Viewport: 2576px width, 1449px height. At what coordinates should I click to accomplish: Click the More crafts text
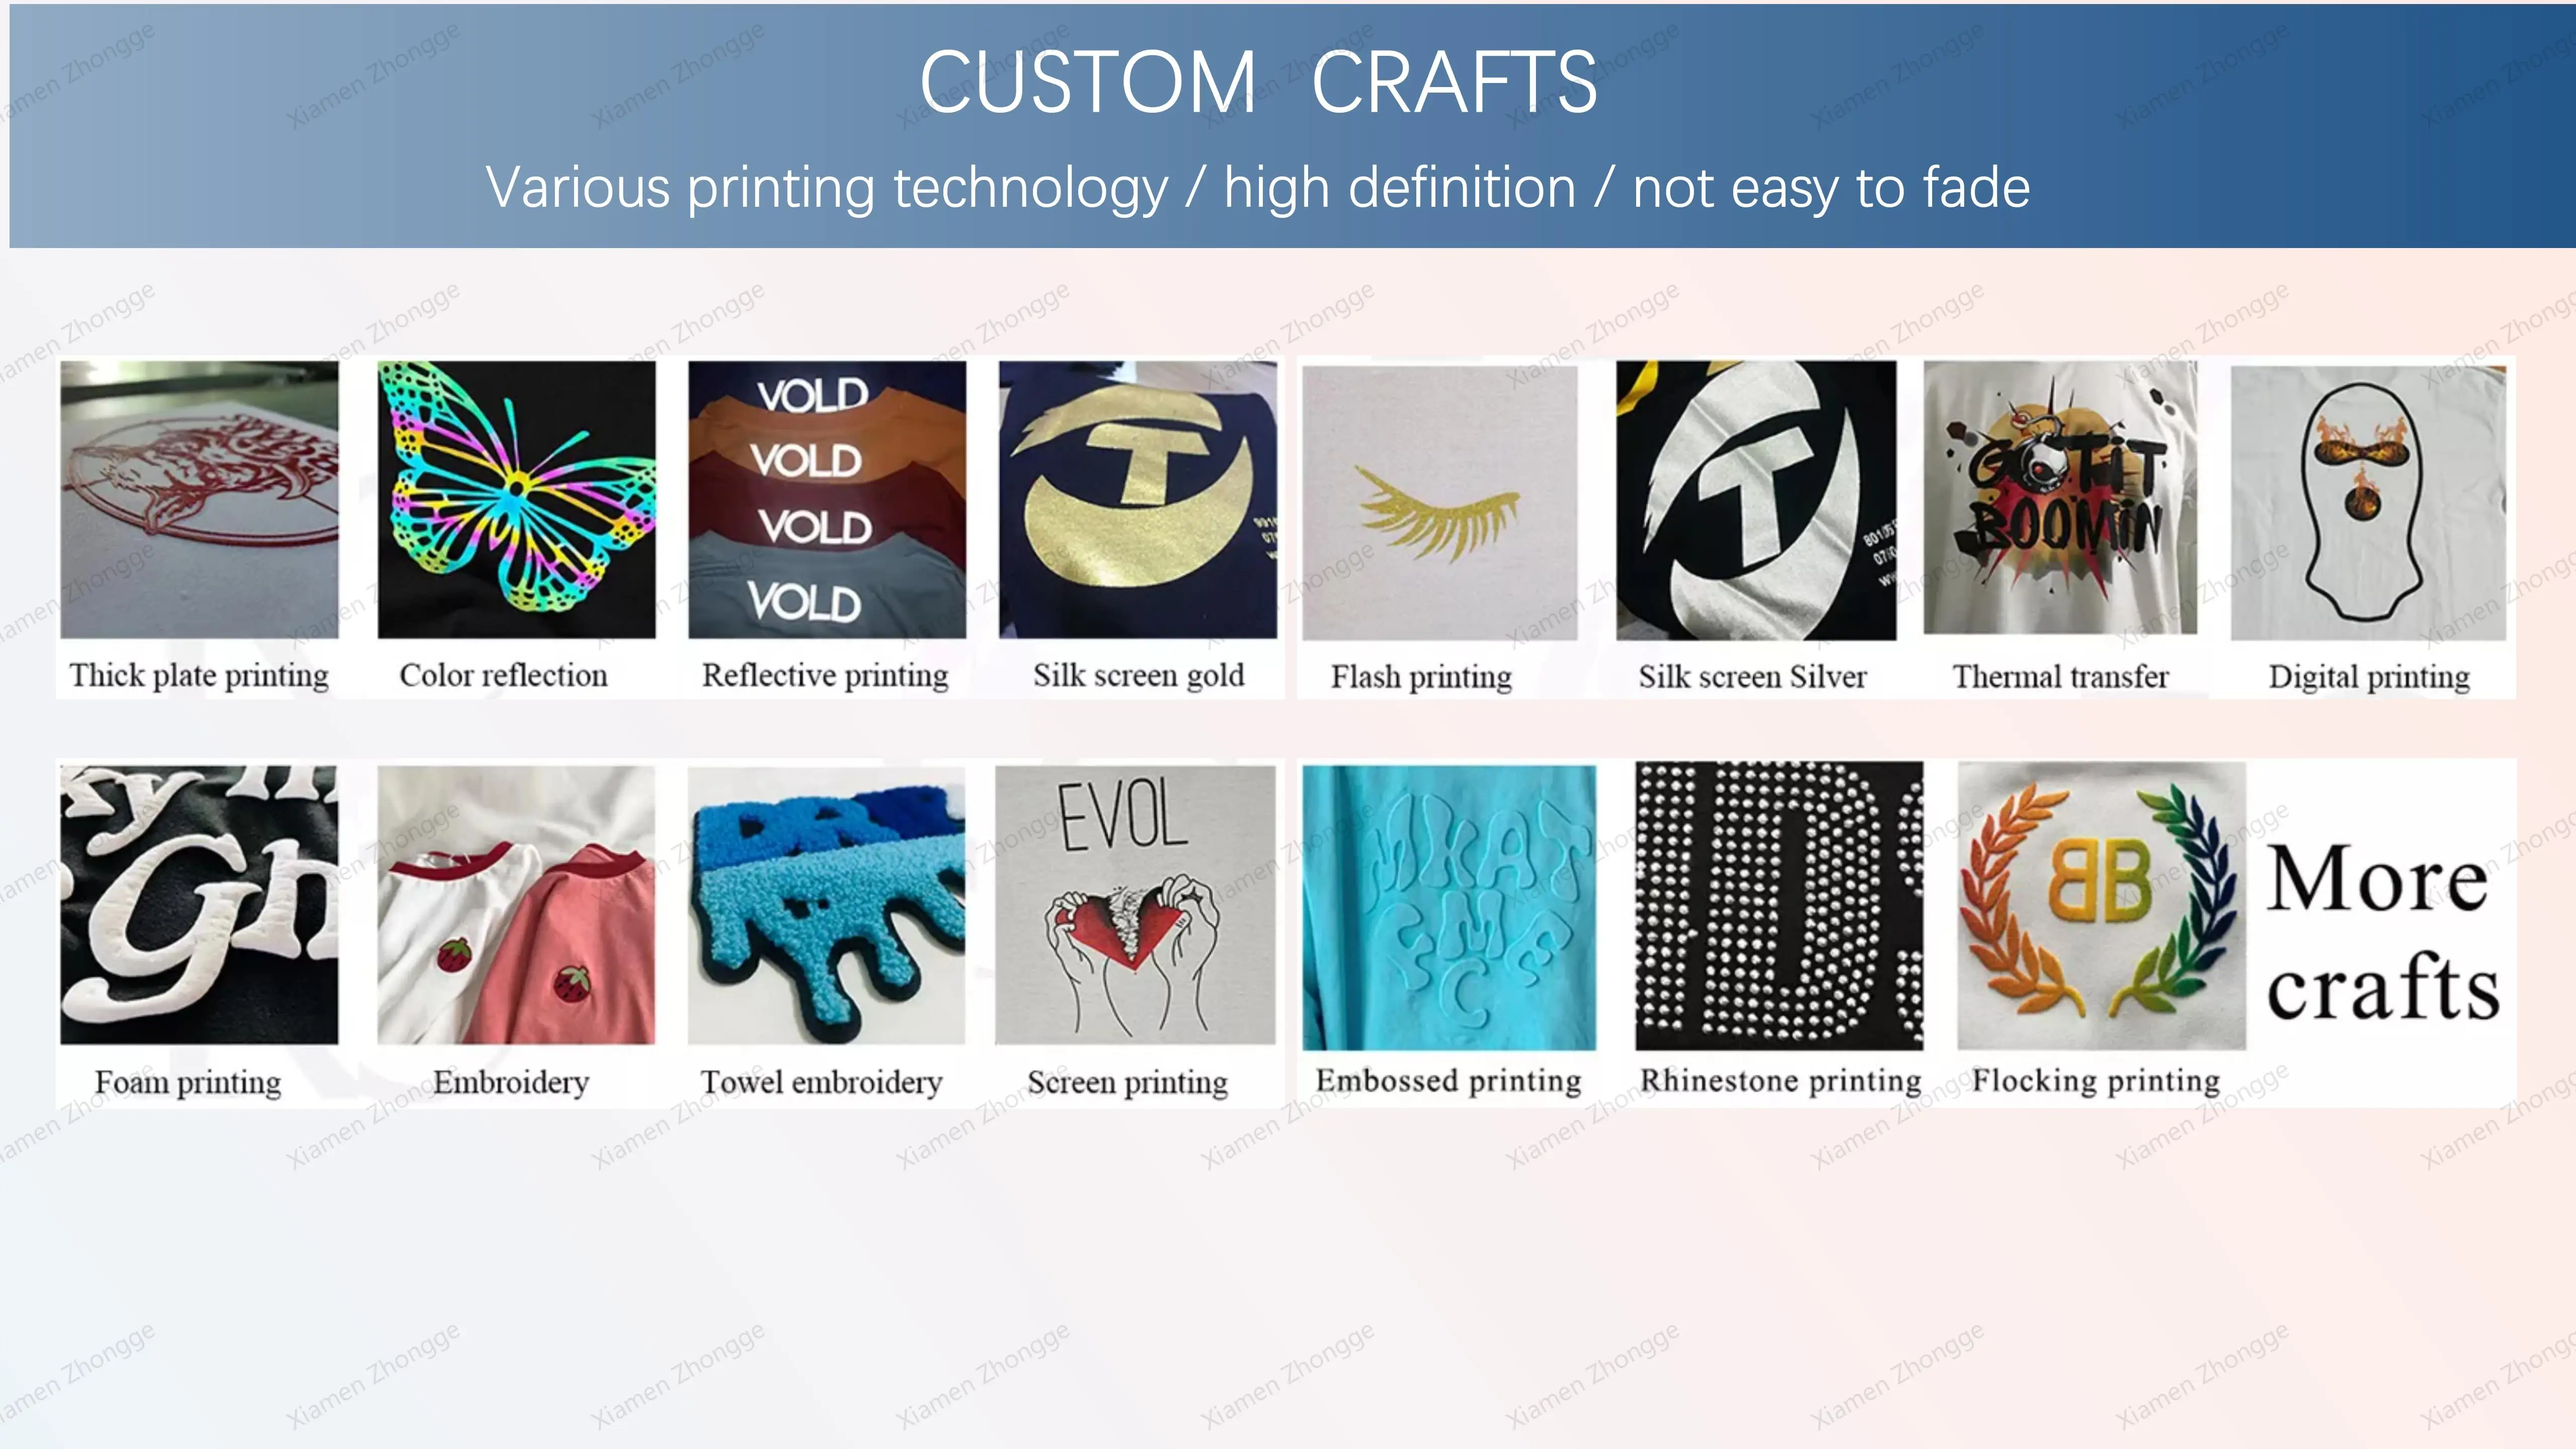coord(2382,932)
